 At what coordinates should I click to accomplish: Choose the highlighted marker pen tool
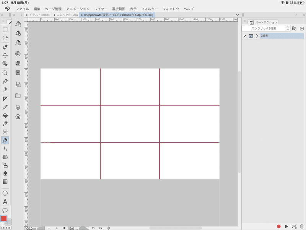pos(5,140)
